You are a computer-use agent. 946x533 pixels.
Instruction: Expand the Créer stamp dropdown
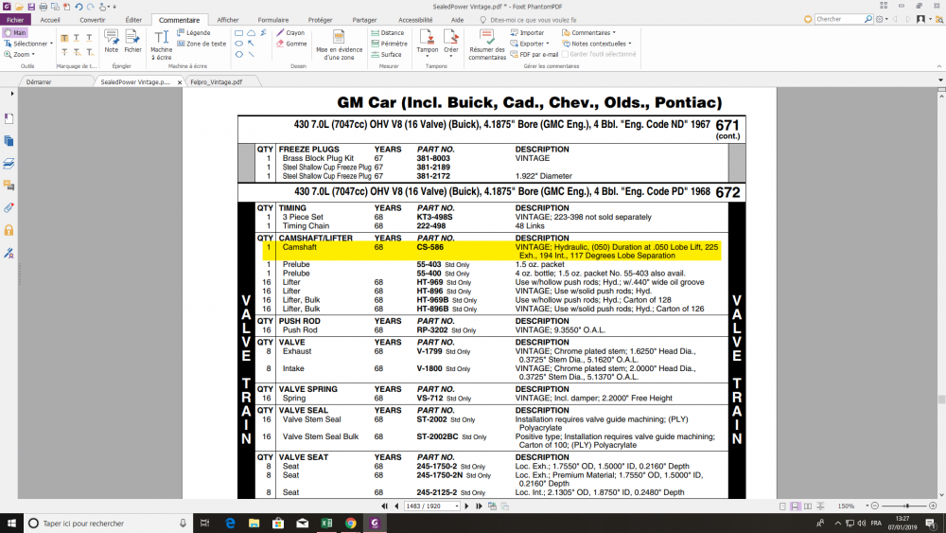[450, 56]
